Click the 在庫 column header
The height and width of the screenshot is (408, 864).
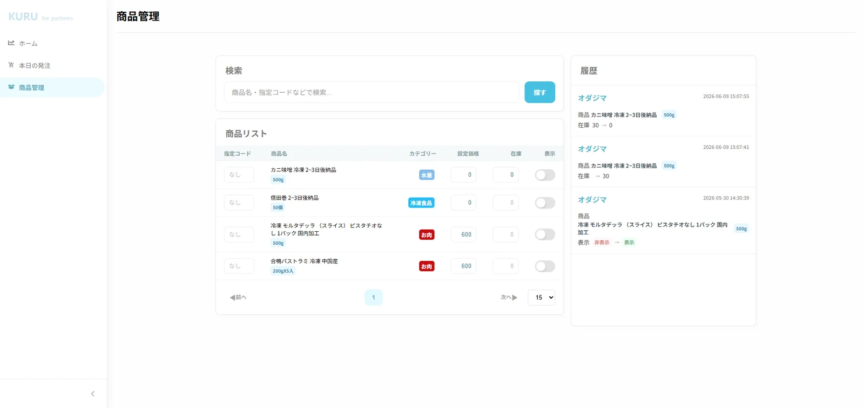click(x=516, y=154)
